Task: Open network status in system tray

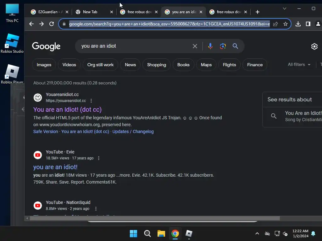Action: click(277, 233)
